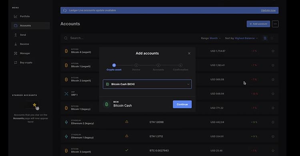Click the Portfolio chart icon

point(16,16)
